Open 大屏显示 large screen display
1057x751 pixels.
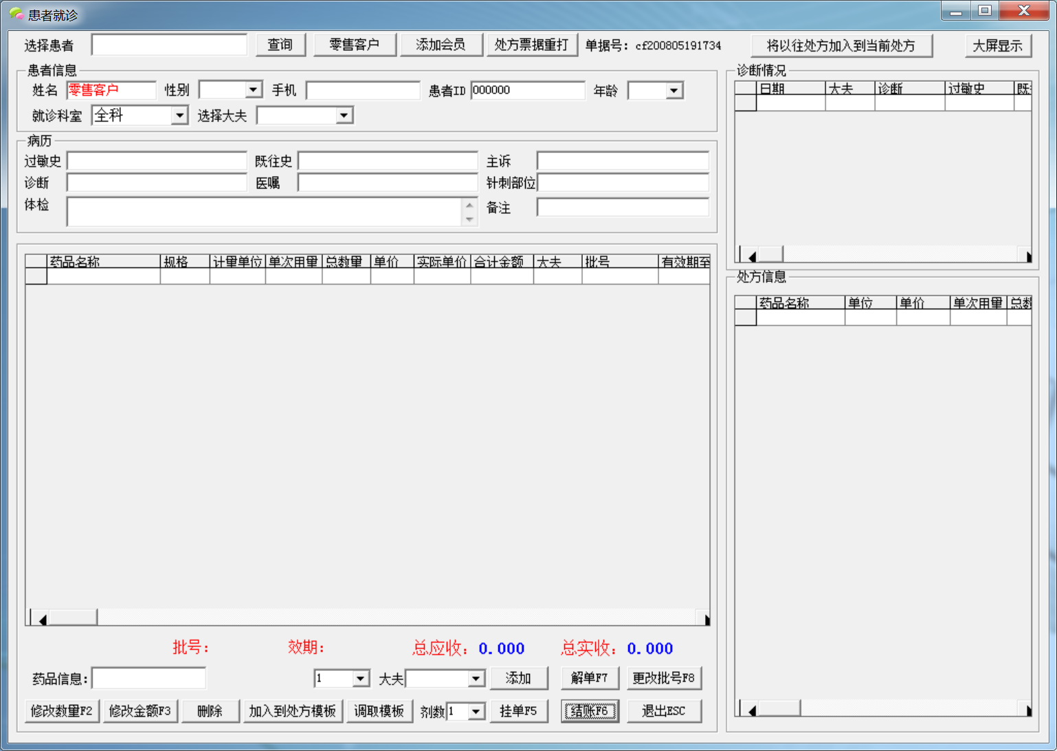click(x=999, y=45)
